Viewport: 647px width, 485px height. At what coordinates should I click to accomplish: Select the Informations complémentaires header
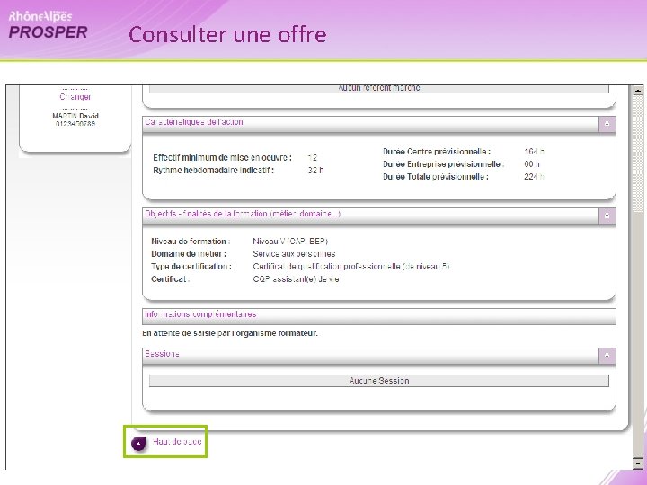[379, 316]
